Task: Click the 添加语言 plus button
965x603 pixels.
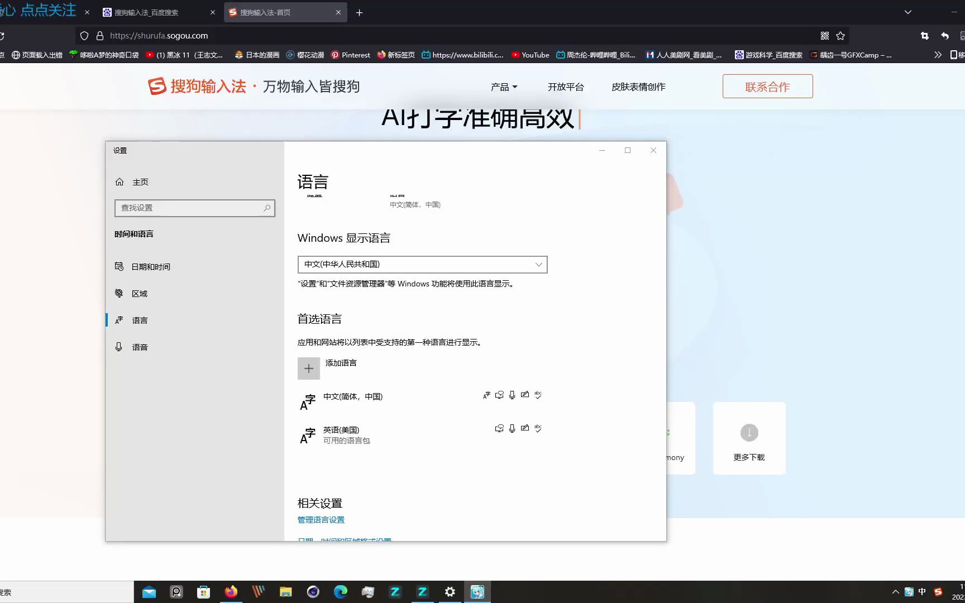Action: click(x=309, y=368)
